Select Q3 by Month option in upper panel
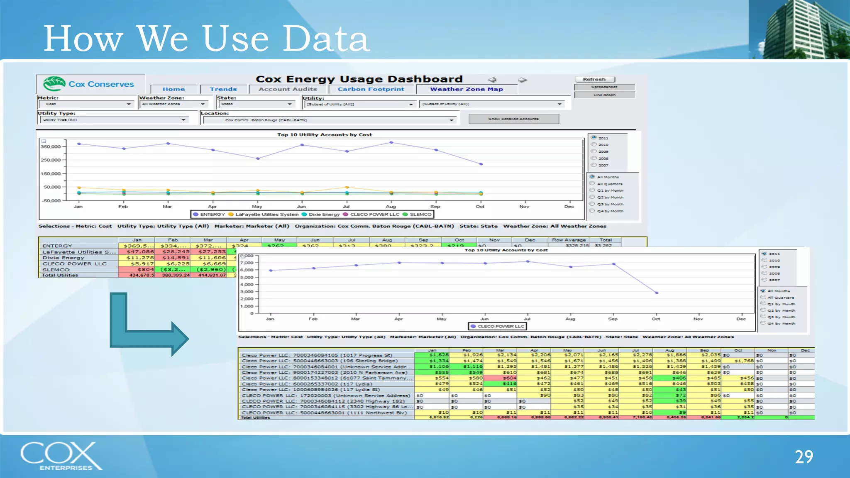Viewport: 850px width, 478px height. (592, 204)
